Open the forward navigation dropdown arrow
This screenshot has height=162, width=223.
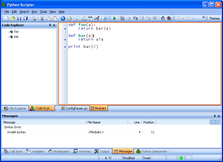[193, 18]
